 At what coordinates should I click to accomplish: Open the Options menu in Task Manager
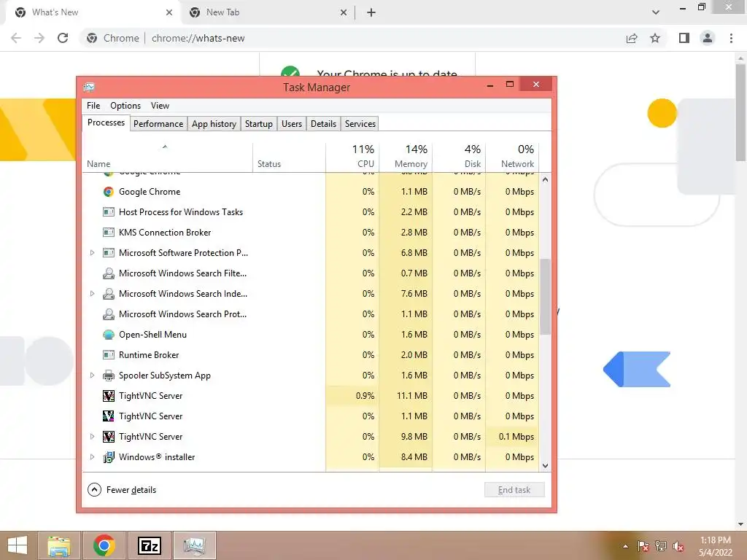125,106
